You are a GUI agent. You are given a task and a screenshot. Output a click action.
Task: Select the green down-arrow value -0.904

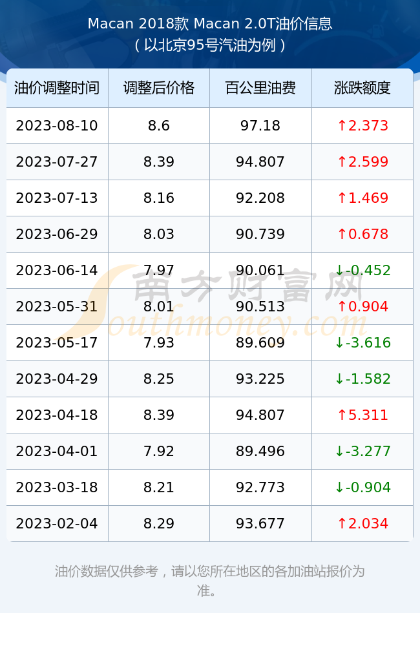click(362, 487)
